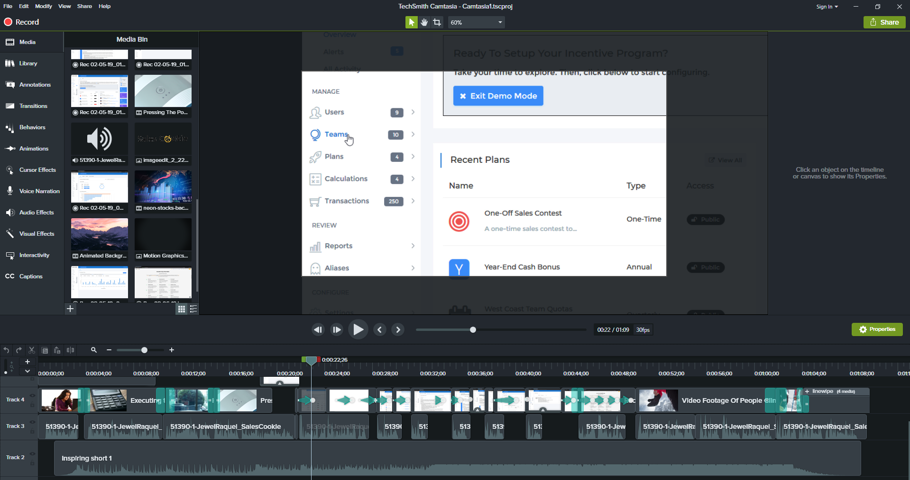Click the timeline zoom slider handle
This screenshot has height=480, width=910.
coord(144,350)
